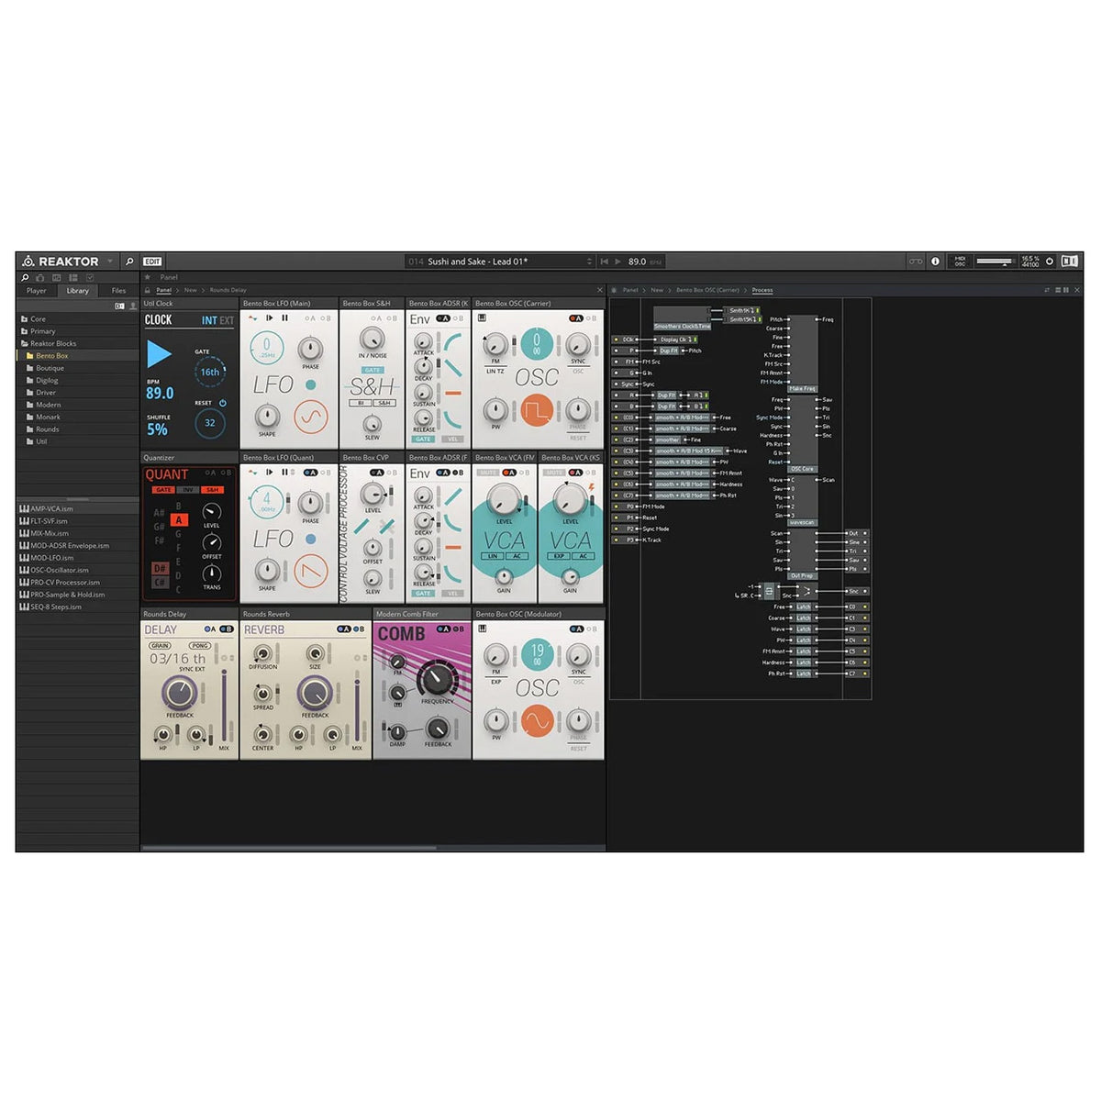Viewport: 1101px width, 1102px height.
Task: Switch to the Files tab
Action: coord(118,291)
